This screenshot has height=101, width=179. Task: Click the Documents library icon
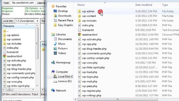[55, 39]
